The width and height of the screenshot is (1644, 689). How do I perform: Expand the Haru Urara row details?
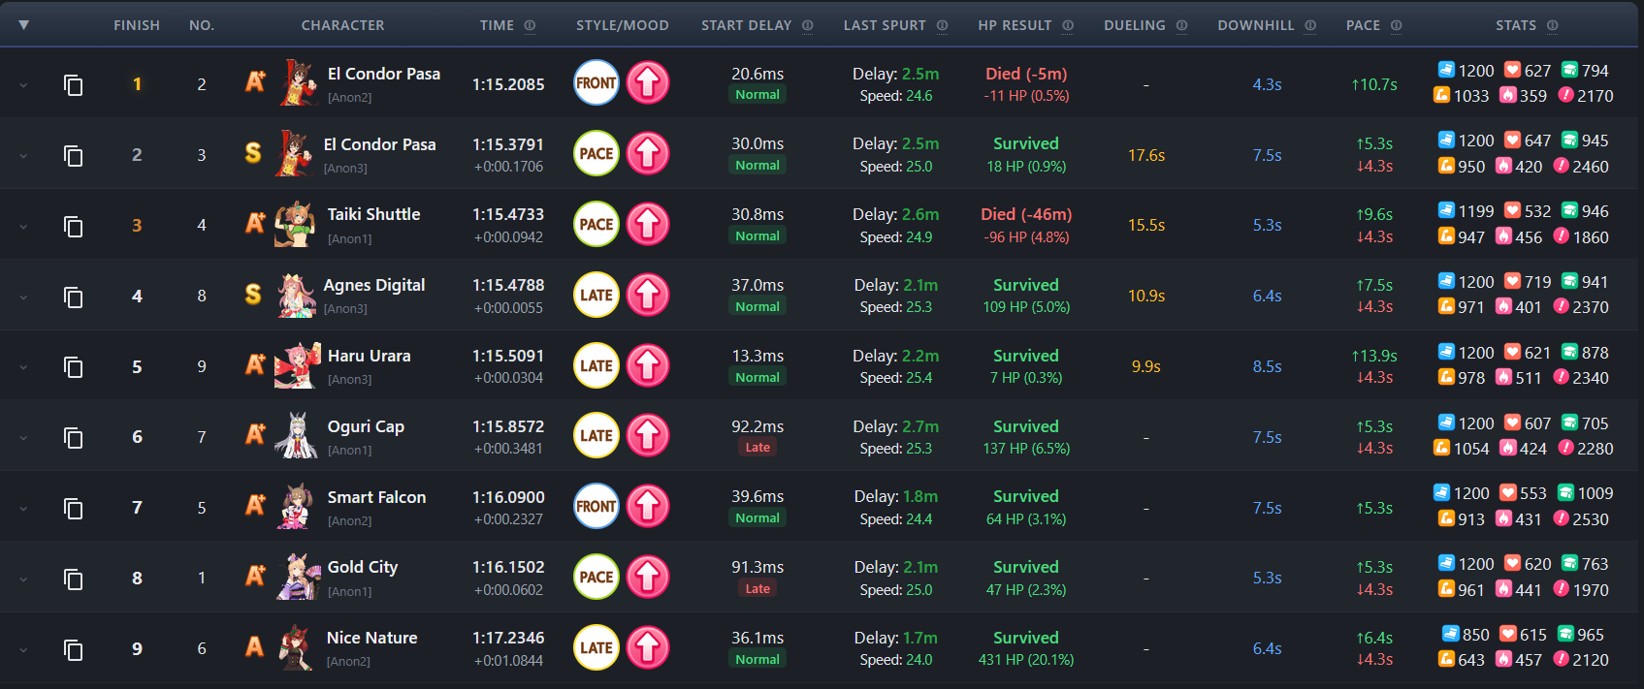23,367
